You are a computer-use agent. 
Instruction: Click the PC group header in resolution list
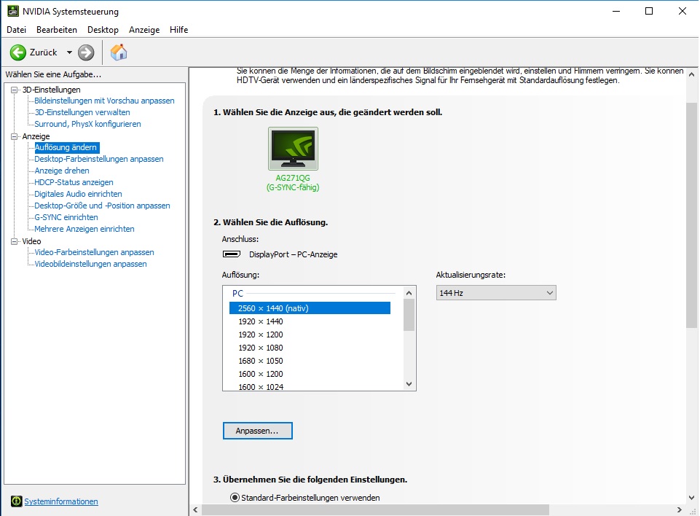click(237, 294)
